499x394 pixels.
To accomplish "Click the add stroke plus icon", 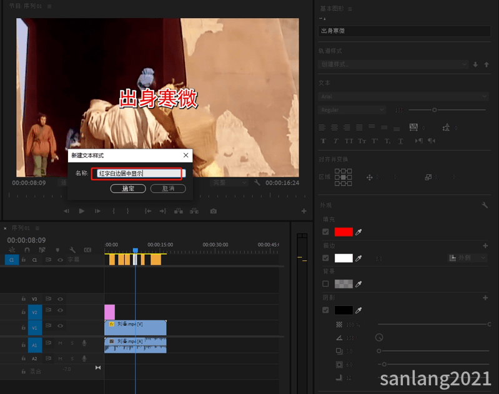I will tap(485, 245).
